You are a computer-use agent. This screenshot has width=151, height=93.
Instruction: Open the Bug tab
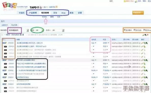(63, 13)
